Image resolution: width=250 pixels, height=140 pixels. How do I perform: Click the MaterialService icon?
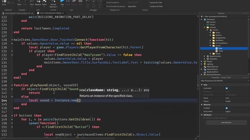(x=205, y=66)
